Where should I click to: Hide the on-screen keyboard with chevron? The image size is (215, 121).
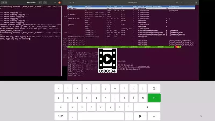point(154,116)
